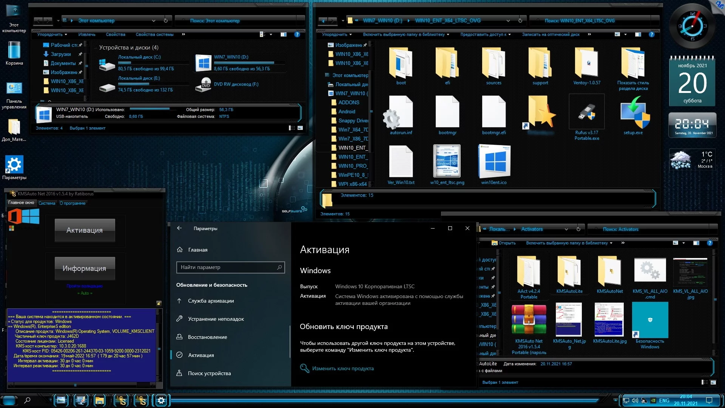The image size is (725, 408).
Task: Click the taskbar search magnifier icon
Action: pos(27,400)
